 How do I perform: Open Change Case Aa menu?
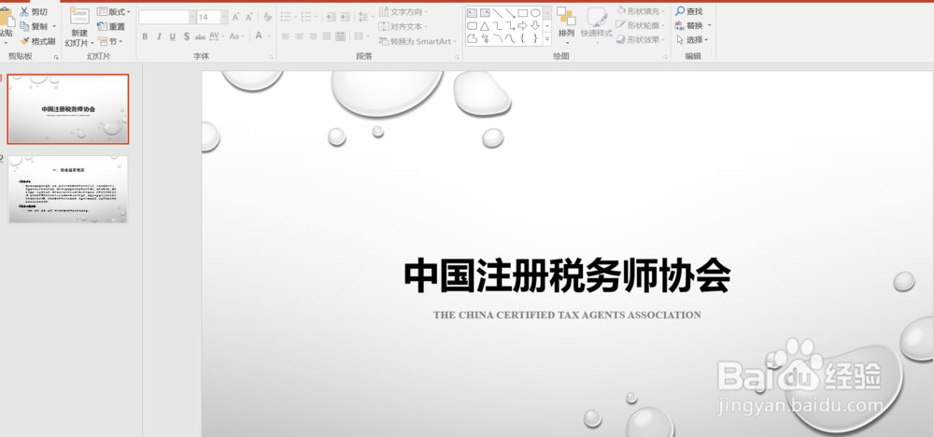click(237, 36)
